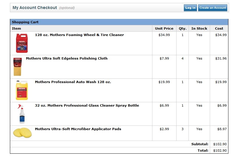This screenshot has height=156, width=236.
Task: Open 128 oz. Mothers Foaming Wheel & Tire Cleaner link
Action: (x=79, y=35)
